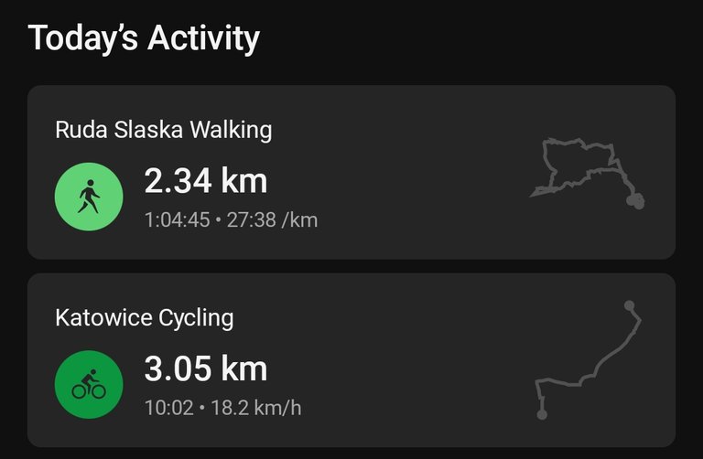Select the top endpoint dot of cycling route
This screenshot has width=703, height=459.
coord(630,305)
